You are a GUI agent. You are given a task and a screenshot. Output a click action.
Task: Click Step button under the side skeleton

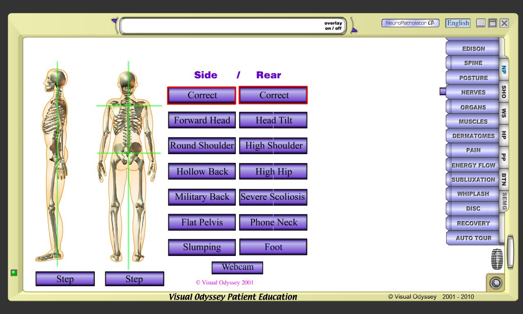tap(65, 279)
